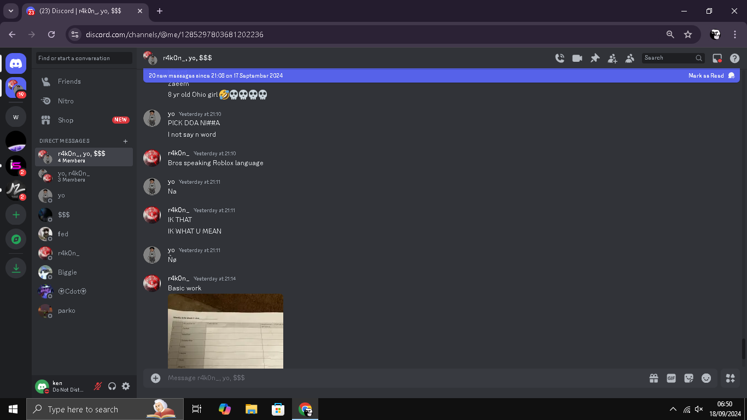This screenshot has height=420, width=747.
Task: Toggle deafen headphones
Action: pos(112,386)
